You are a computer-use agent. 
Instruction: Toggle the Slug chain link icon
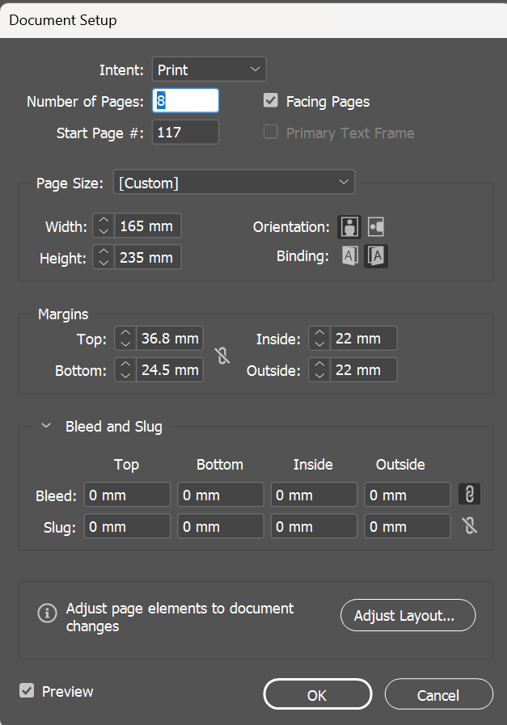click(469, 525)
